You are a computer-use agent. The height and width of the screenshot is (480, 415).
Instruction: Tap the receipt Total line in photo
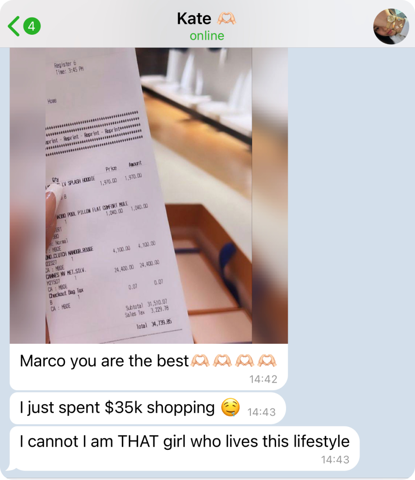154,324
